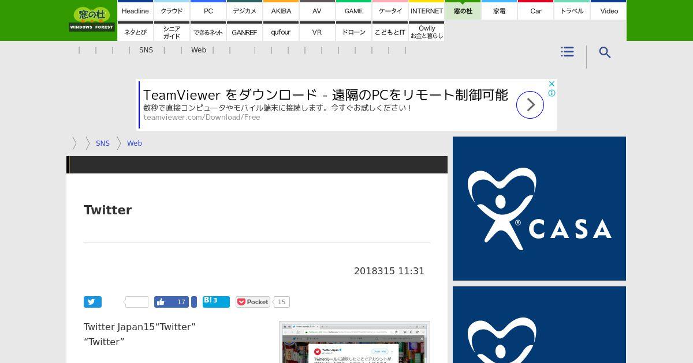Screen dimensions: 693x363
Task: Go to the GAME tab
Action: tap(353, 10)
